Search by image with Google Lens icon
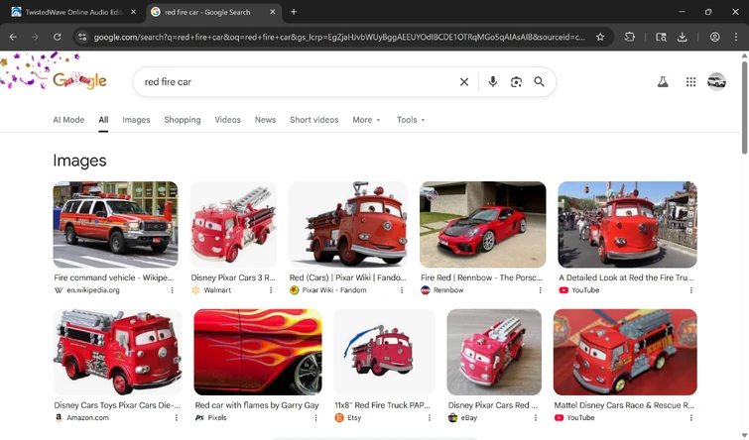The width and height of the screenshot is (749, 440). click(516, 81)
